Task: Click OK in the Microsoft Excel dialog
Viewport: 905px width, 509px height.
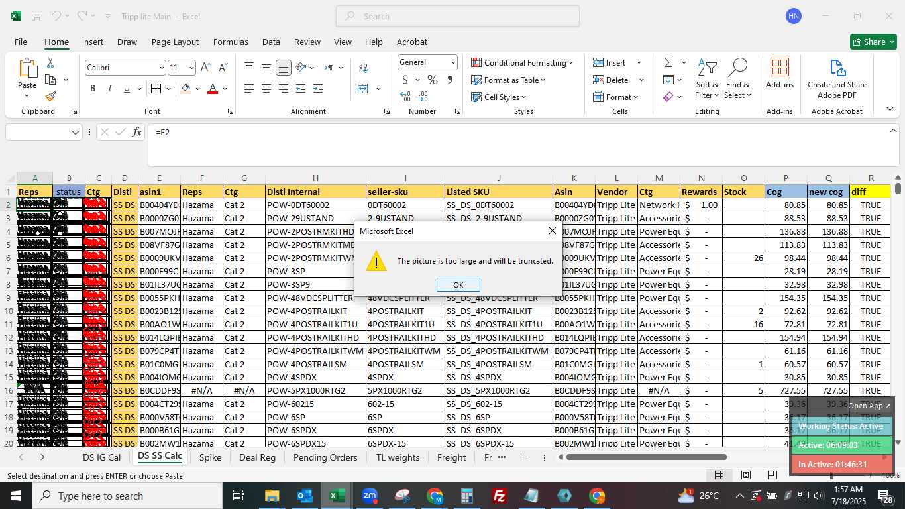Action: 458,284
